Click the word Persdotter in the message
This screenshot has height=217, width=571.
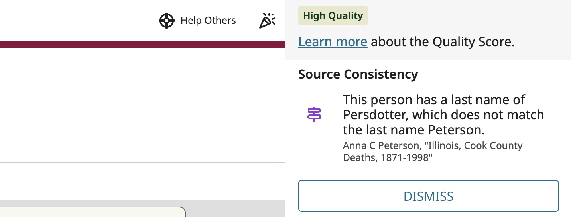375,115
